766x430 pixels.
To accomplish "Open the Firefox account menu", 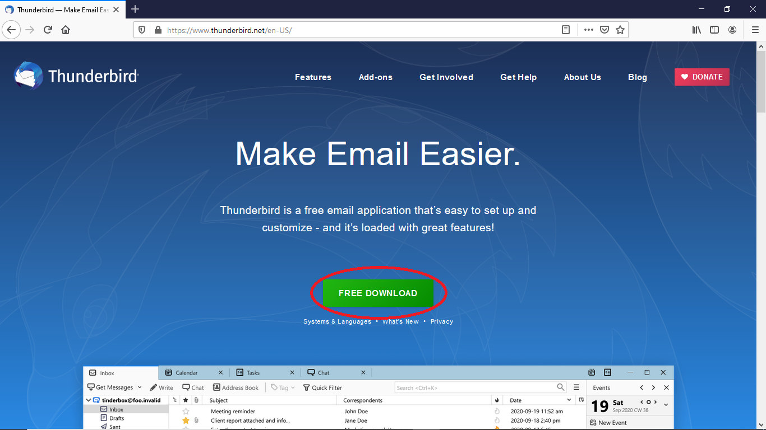I will 732,30.
